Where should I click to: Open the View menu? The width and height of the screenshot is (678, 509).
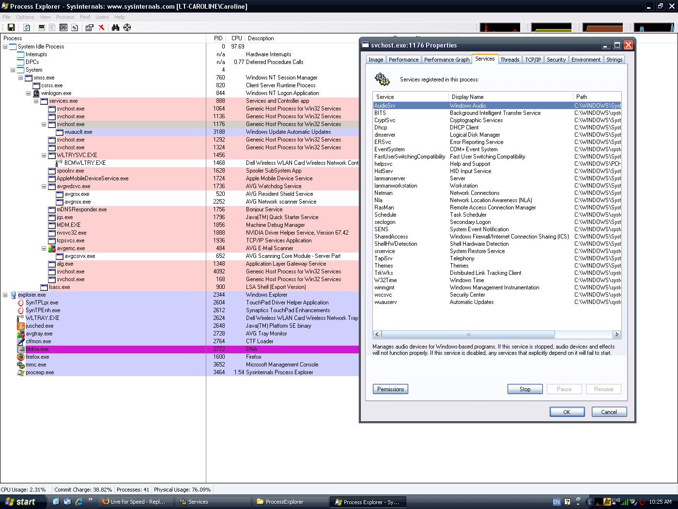tap(45, 17)
